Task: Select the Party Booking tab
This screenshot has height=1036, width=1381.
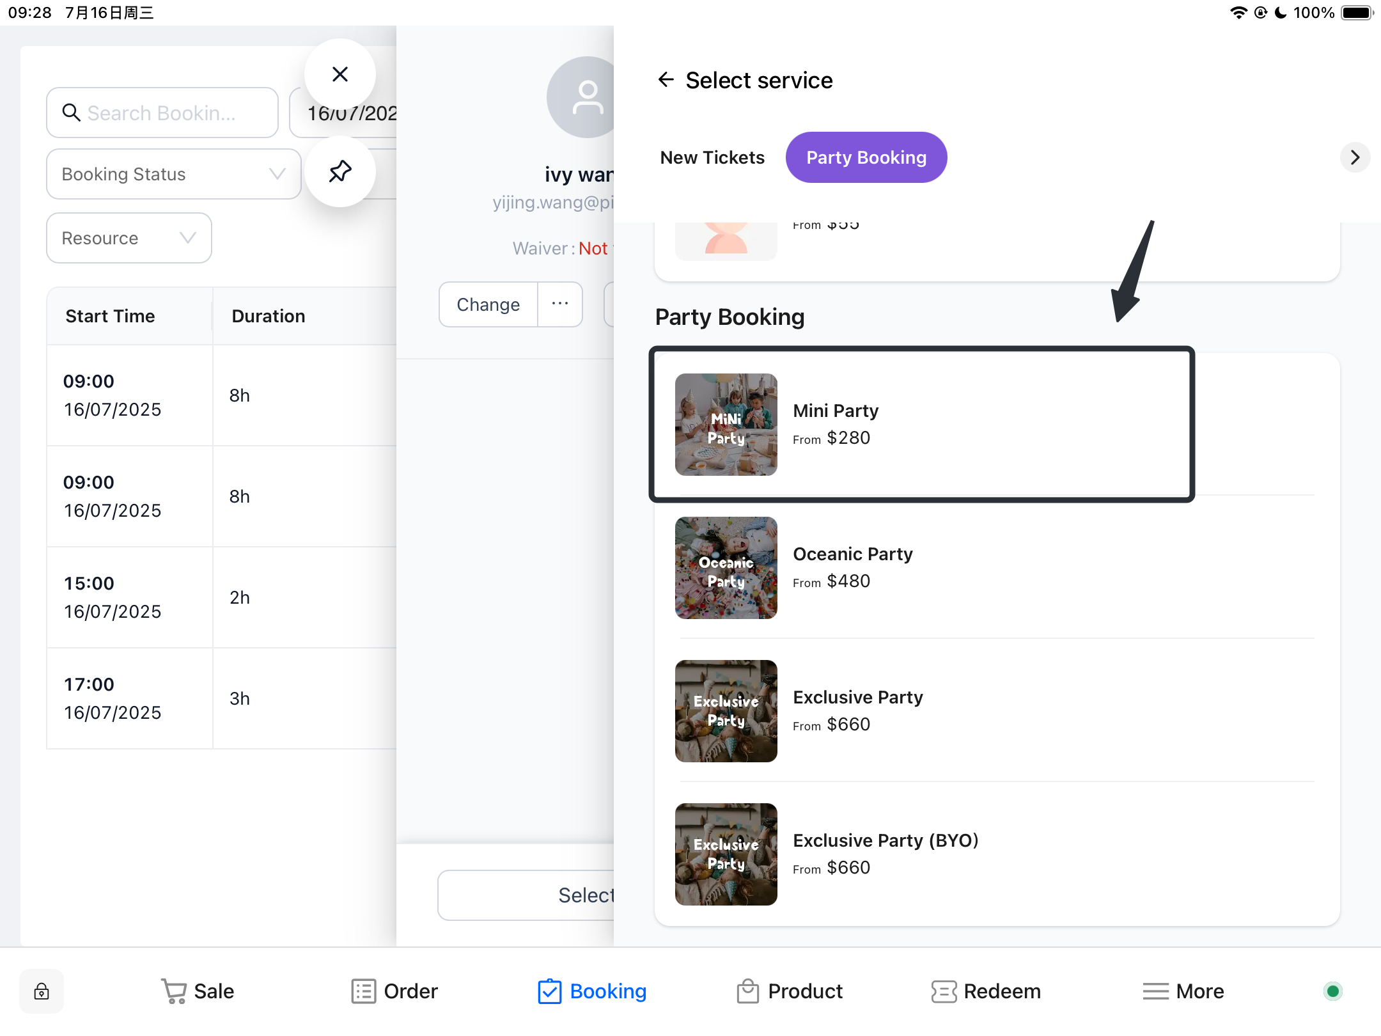Action: [866, 157]
